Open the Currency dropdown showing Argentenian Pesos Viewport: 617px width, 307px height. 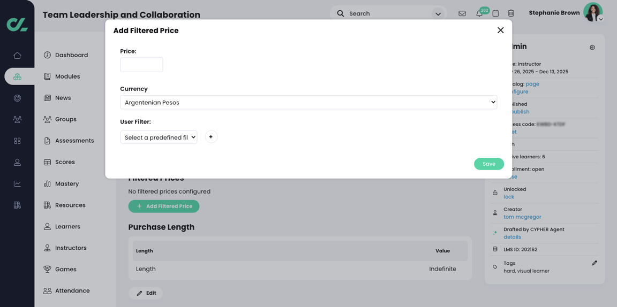pos(308,102)
